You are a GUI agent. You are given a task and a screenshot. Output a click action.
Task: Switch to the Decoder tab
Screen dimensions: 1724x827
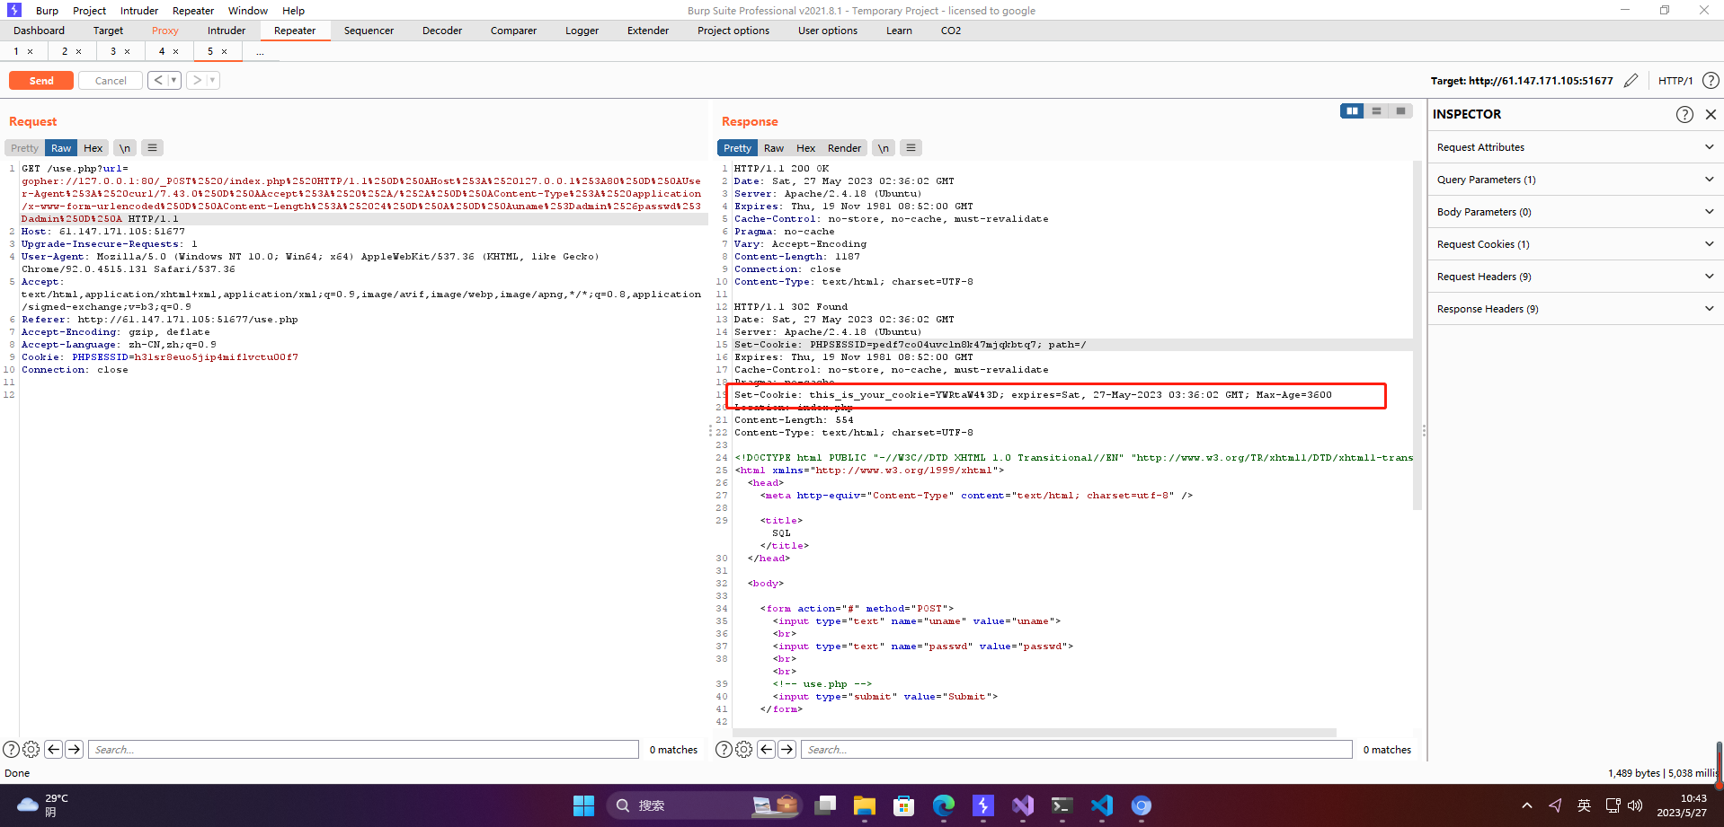point(441,30)
